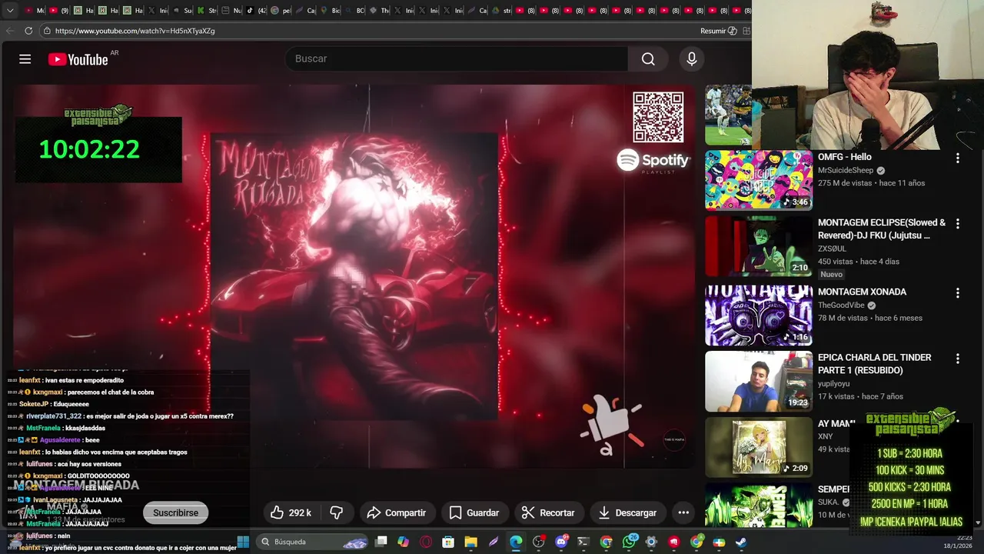Open the MrSuicideSheep channel name

(846, 171)
